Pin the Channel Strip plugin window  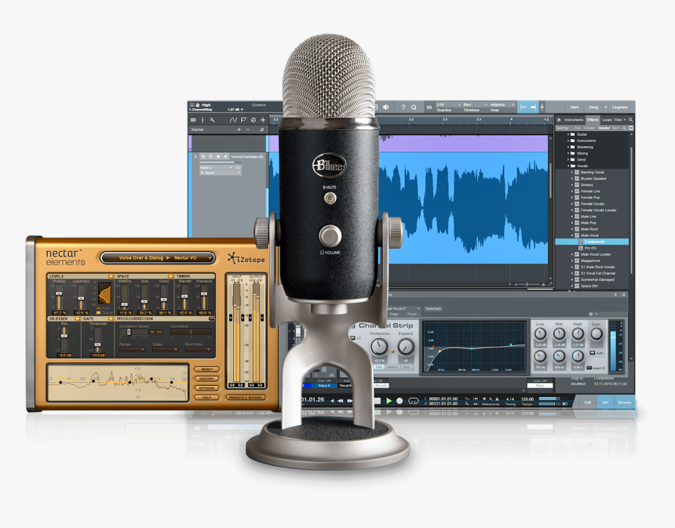[615, 295]
